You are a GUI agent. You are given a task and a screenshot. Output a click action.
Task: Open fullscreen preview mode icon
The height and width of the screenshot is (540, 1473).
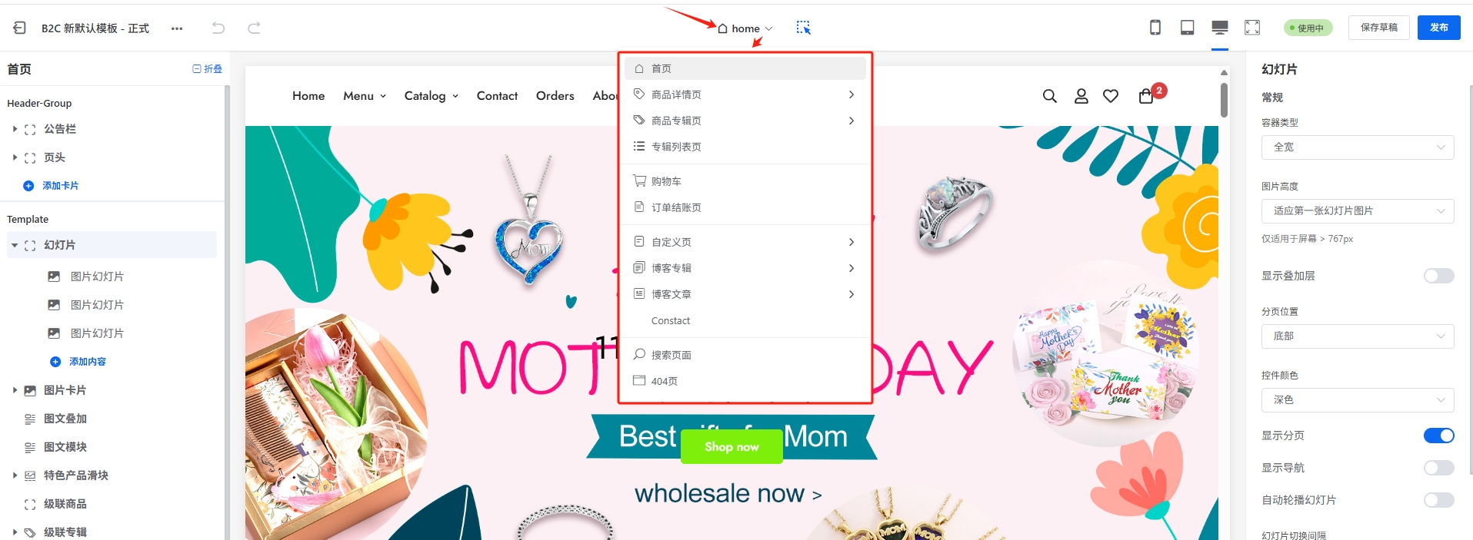tap(1252, 28)
